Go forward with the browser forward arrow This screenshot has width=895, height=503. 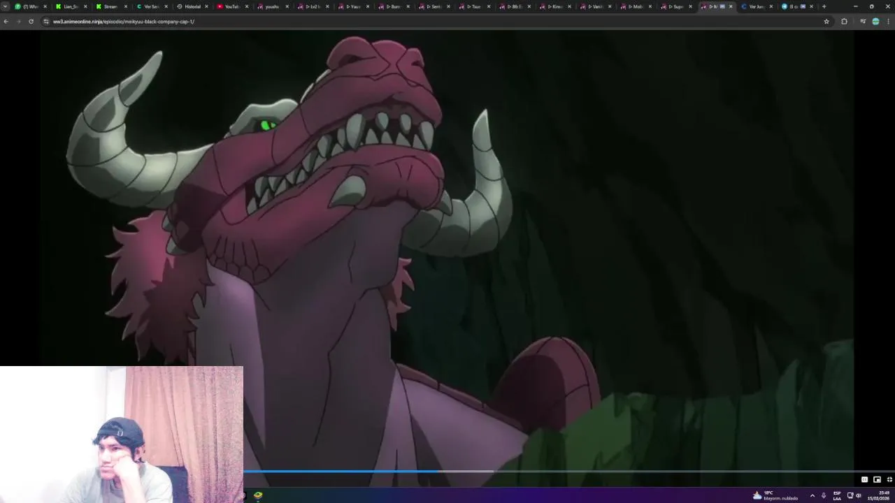point(18,22)
